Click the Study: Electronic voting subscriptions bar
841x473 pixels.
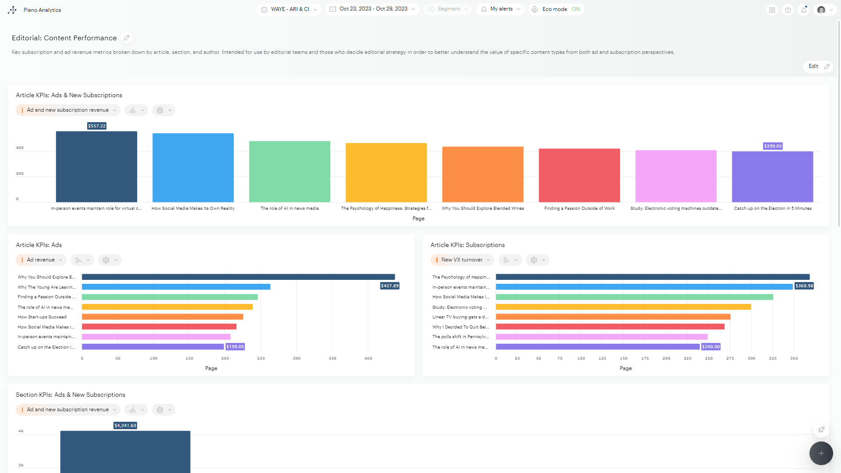coord(623,307)
